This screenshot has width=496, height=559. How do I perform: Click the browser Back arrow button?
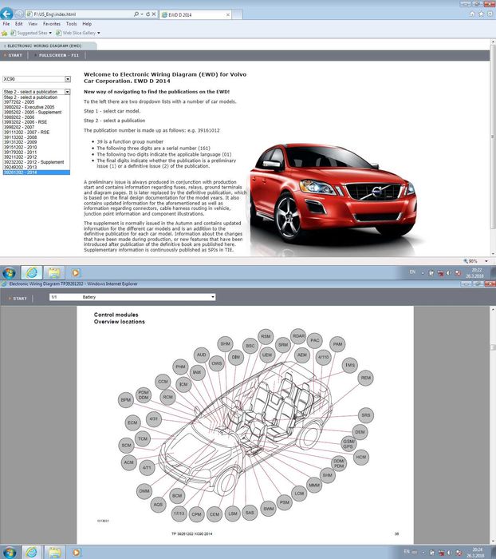7,14
